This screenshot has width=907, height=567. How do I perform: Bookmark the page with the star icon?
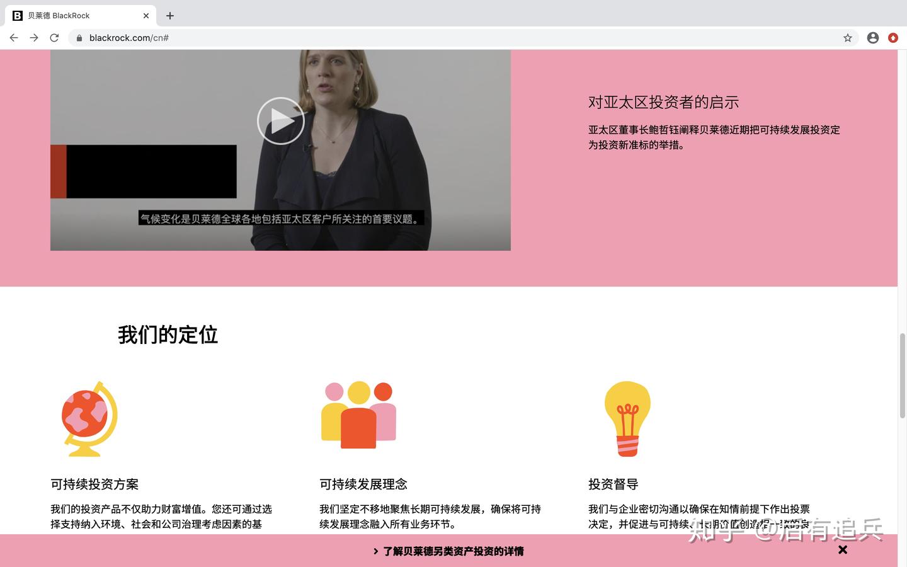tap(848, 38)
